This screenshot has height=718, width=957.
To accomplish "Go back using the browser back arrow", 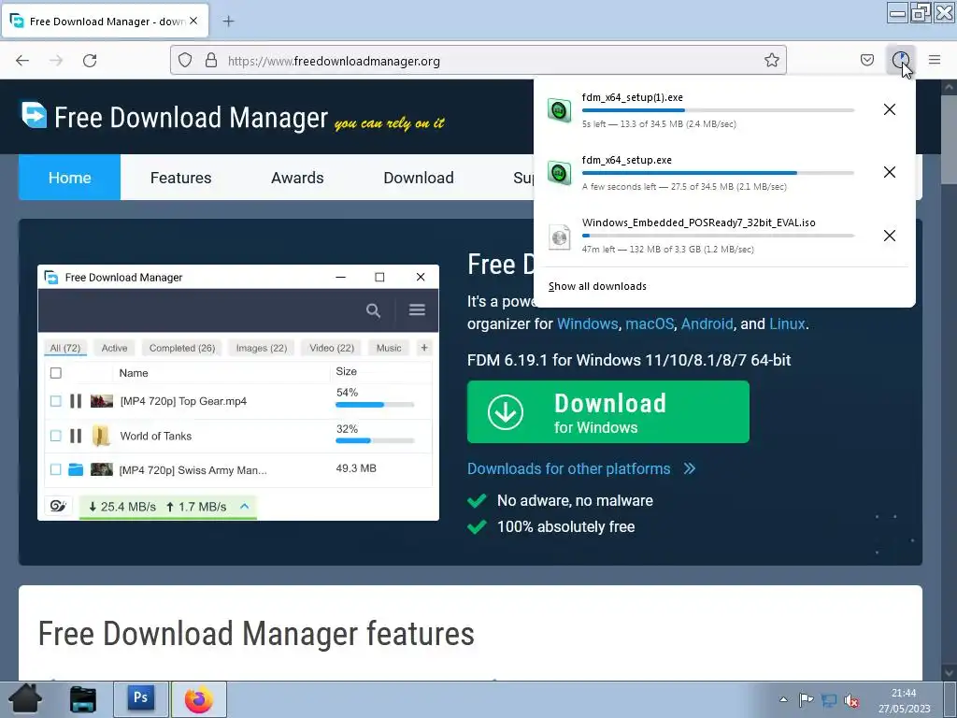I will coord(22,60).
